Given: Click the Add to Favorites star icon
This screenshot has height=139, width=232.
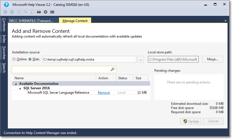Looking at the screenshot, I should pos(25,12).
